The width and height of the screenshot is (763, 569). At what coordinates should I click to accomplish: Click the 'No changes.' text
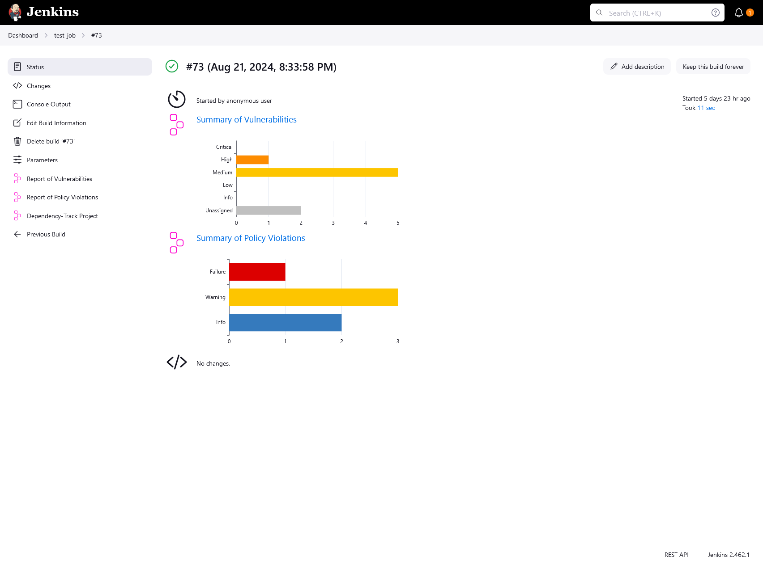[x=213, y=363]
